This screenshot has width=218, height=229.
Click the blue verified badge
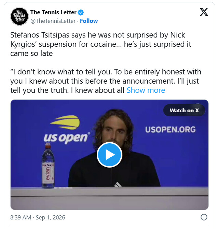(81, 13)
